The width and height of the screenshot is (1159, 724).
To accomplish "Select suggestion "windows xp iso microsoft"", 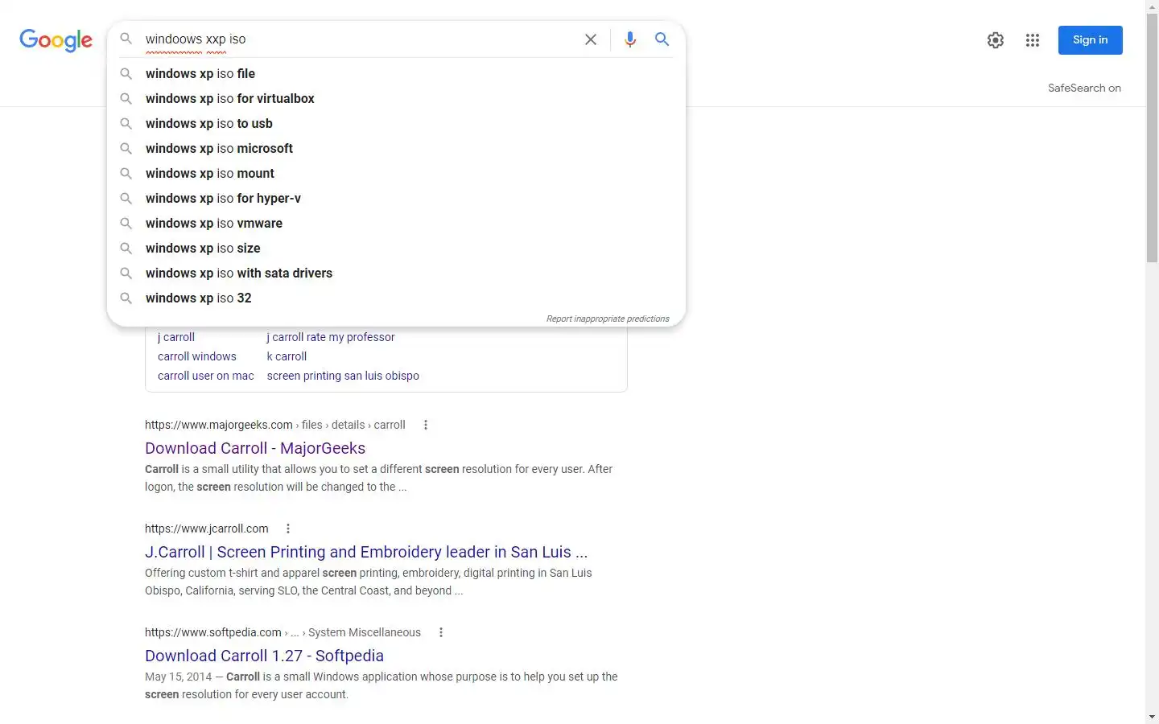I will (x=396, y=148).
